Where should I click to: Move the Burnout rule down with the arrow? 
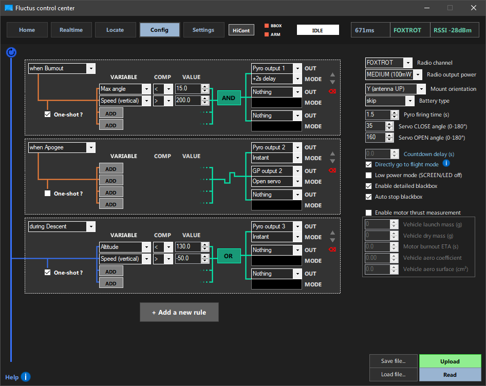pos(332,82)
